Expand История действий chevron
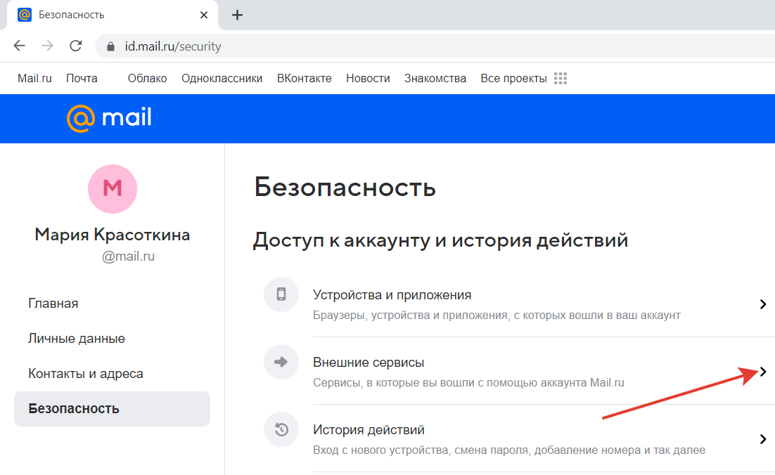 (763, 439)
